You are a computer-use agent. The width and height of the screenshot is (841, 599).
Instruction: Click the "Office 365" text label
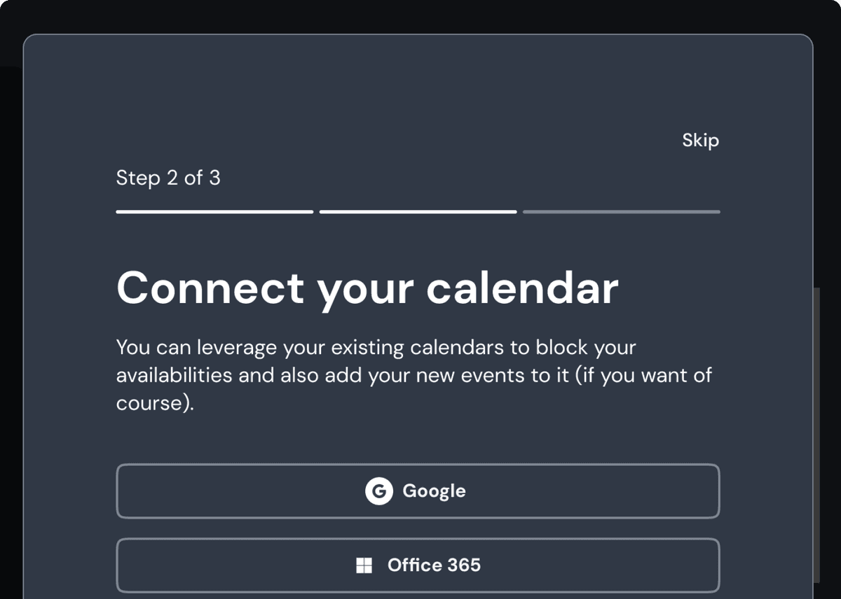[x=434, y=565]
